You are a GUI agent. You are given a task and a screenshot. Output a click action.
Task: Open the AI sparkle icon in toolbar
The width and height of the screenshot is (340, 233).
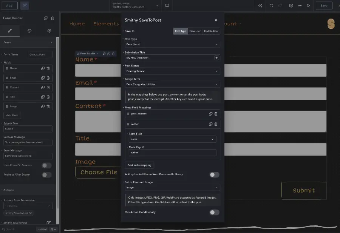click(260, 6)
